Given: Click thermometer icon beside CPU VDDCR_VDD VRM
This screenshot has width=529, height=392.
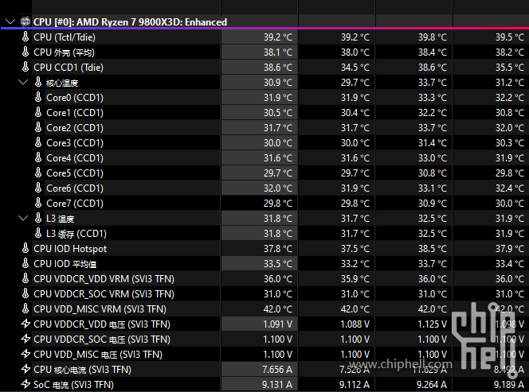Looking at the screenshot, I should pos(25,278).
